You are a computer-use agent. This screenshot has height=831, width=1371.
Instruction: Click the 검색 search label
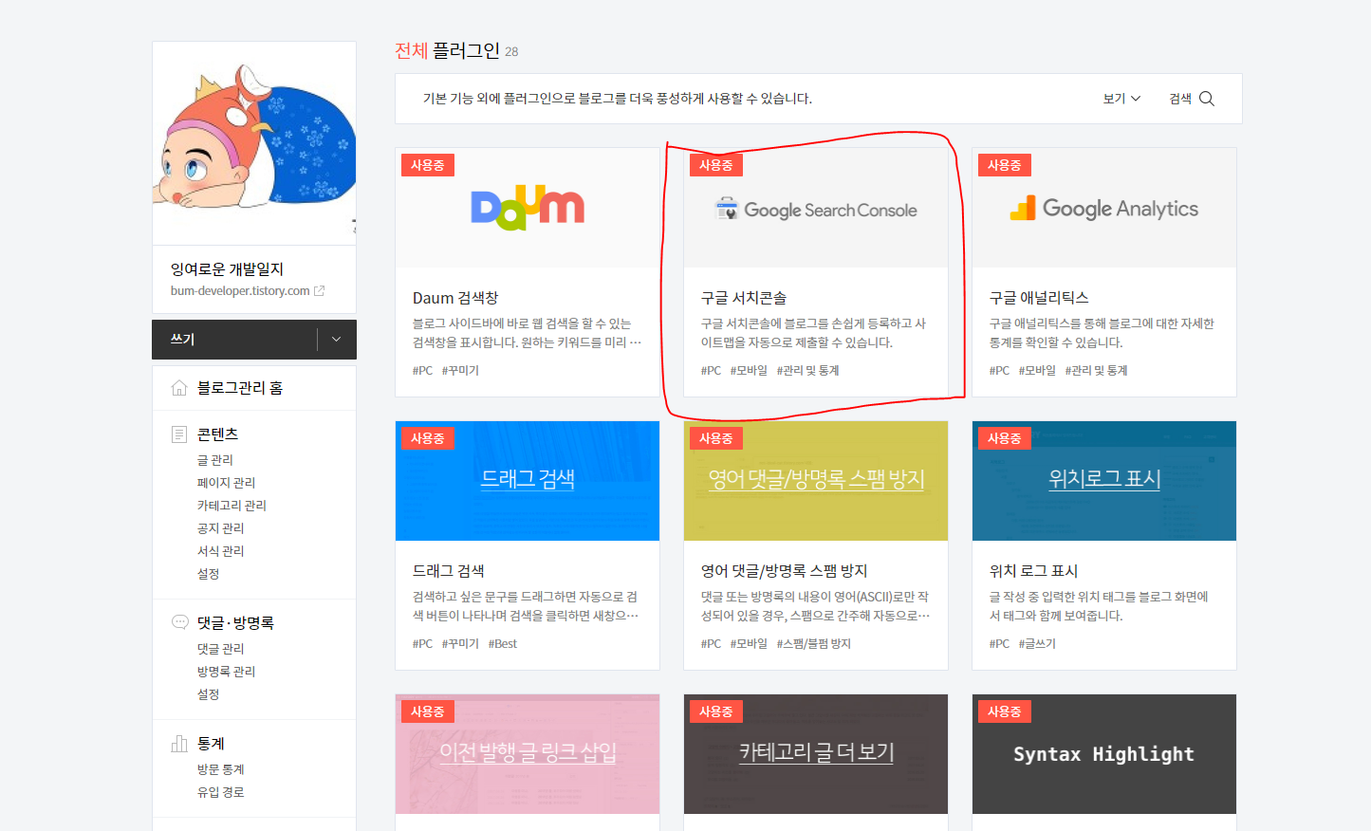1180,99
